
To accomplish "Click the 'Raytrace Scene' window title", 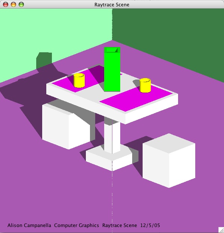I will coord(112,4).
